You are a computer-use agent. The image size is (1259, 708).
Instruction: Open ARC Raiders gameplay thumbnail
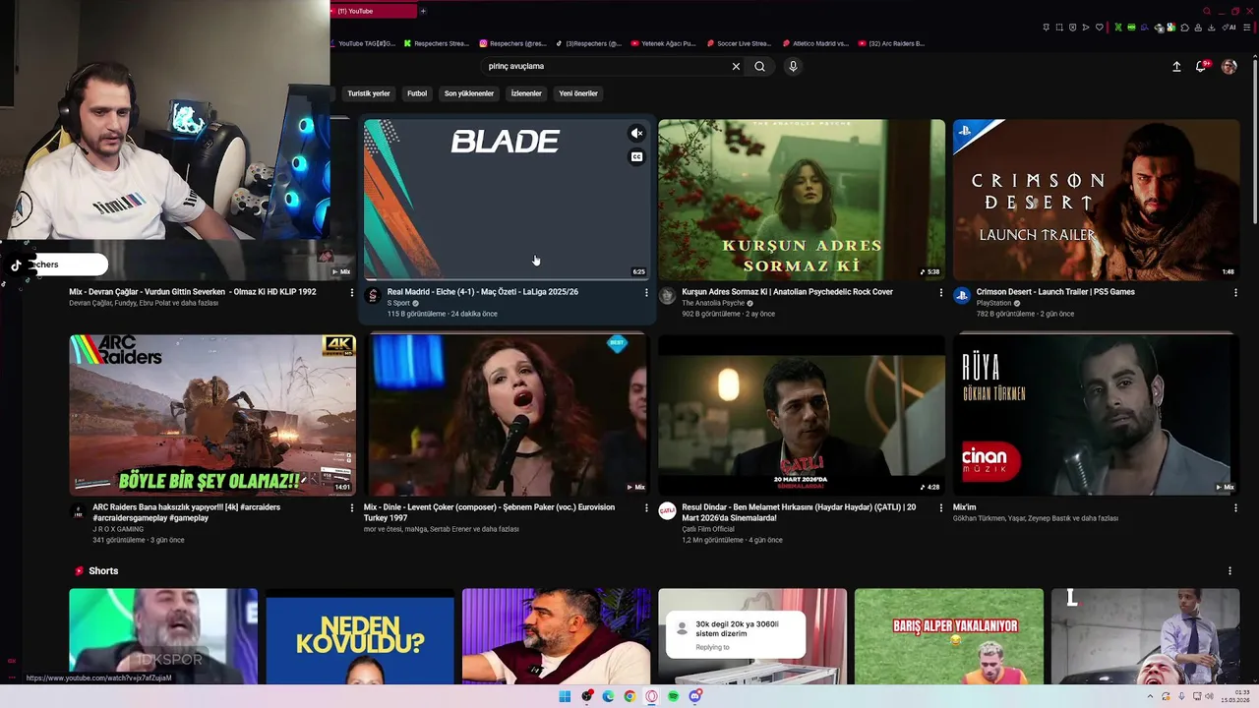point(212,415)
